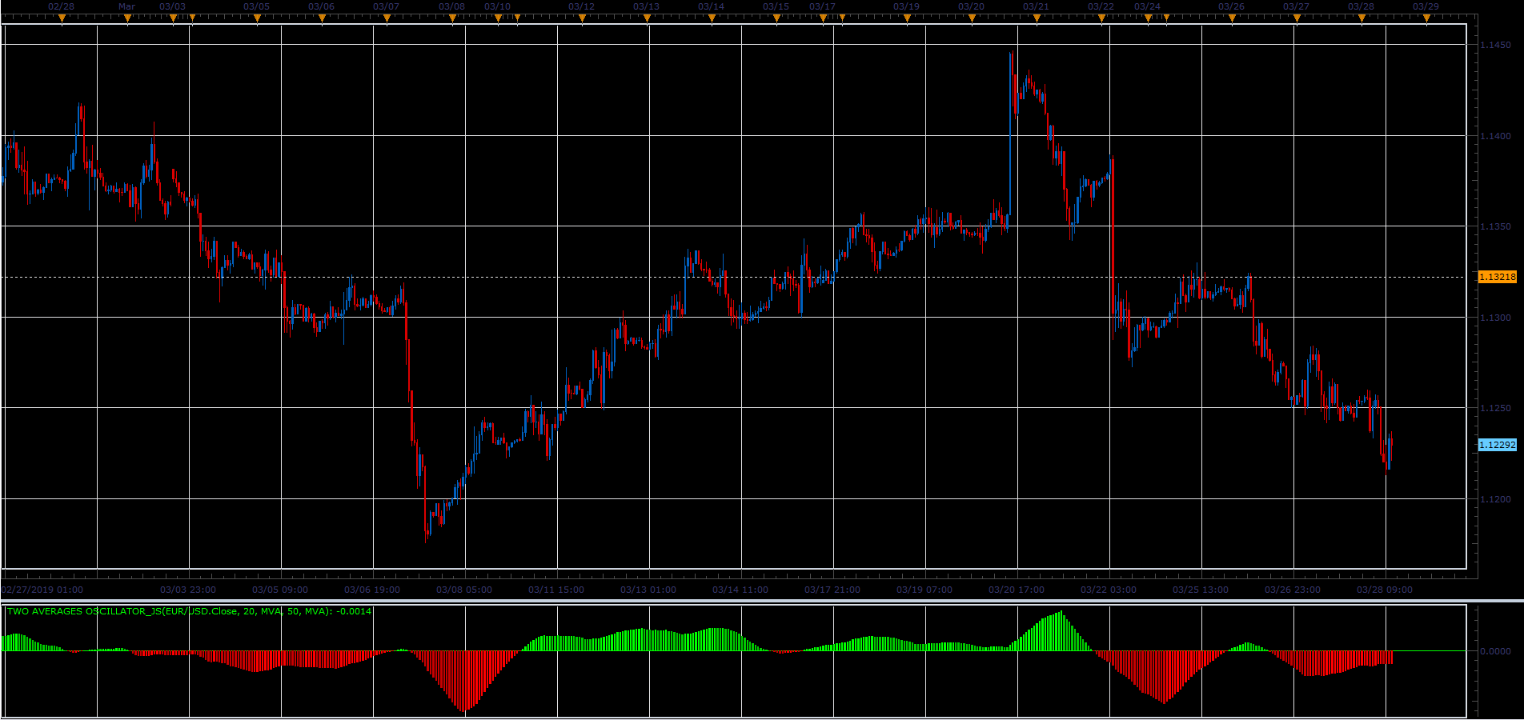Click the blue 1.12292 current price tag

[1497, 445]
